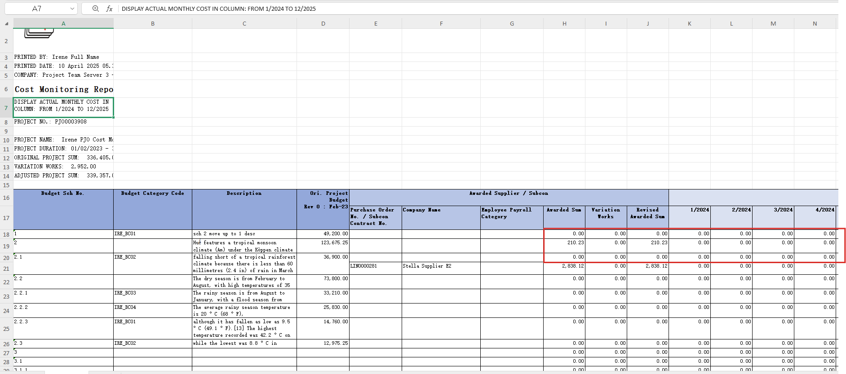Screen dimensions: 846x374
Task: Click the budget value '123,675.25'
Action: (323, 246)
